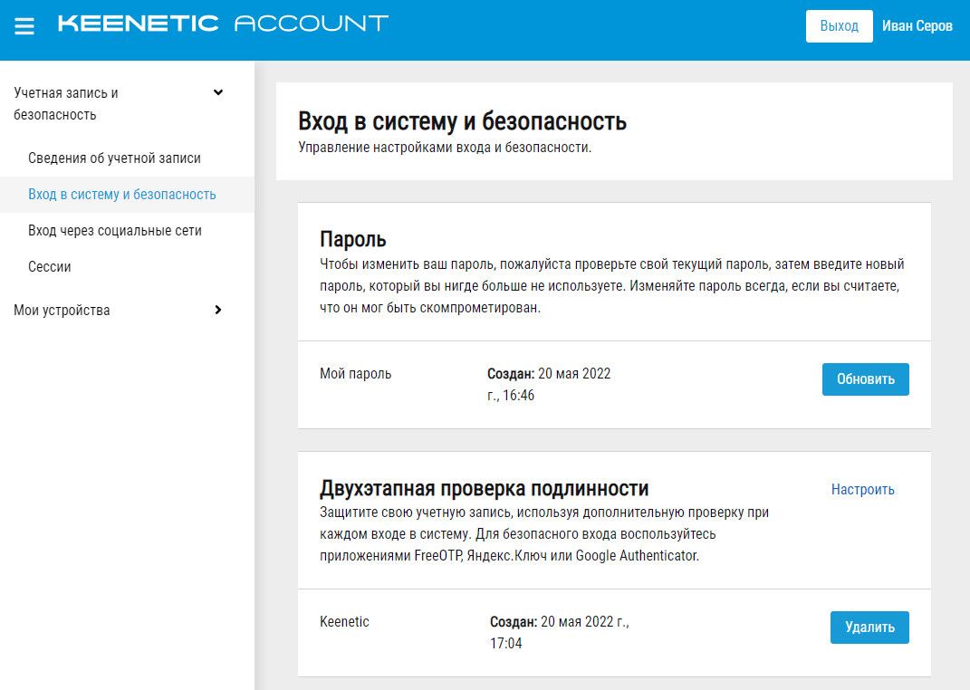This screenshot has height=690, width=970.
Task: Open user profile Иван Серов
Action: [917, 26]
